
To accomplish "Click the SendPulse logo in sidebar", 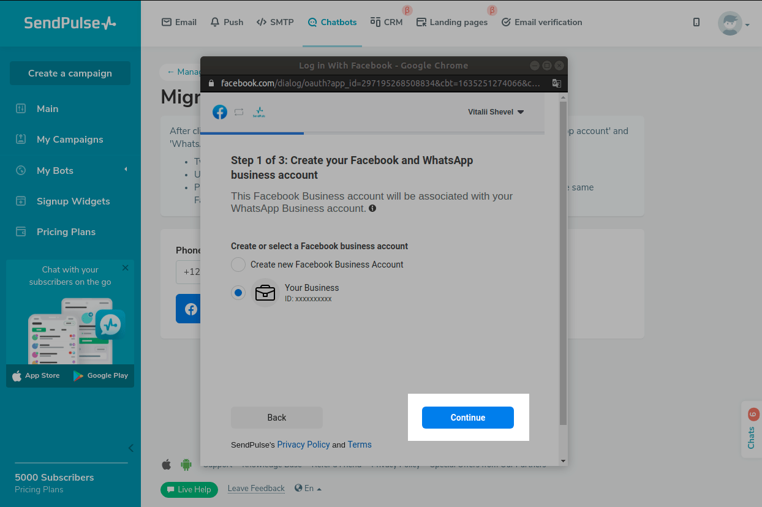I will [70, 23].
